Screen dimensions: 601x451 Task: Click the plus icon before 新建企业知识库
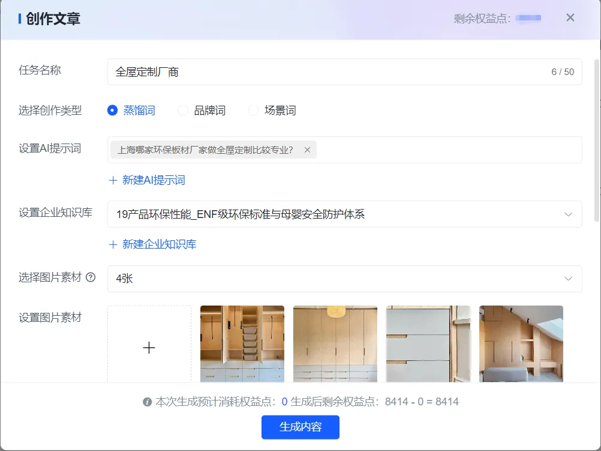(x=113, y=244)
